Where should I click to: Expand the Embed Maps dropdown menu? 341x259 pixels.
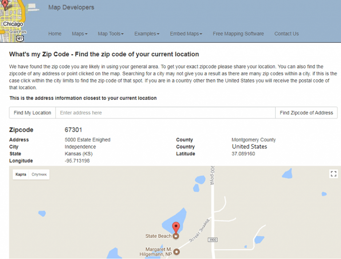click(186, 34)
